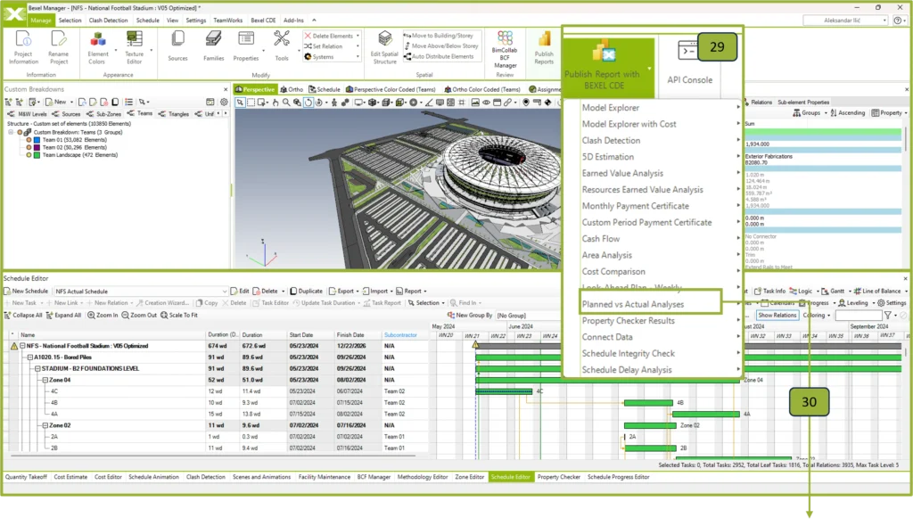Click Zoom Out on the schedule
Viewport: 913px width, 526px height.
tap(139, 315)
